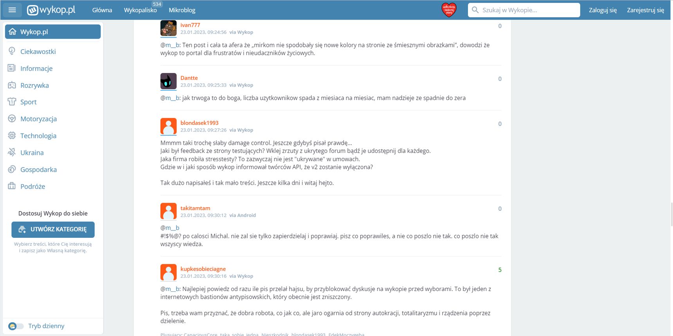The width and height of the screenshot is (673, 336).
Task: Click the Sport jersey icon
Action: (x=12, y=102)
